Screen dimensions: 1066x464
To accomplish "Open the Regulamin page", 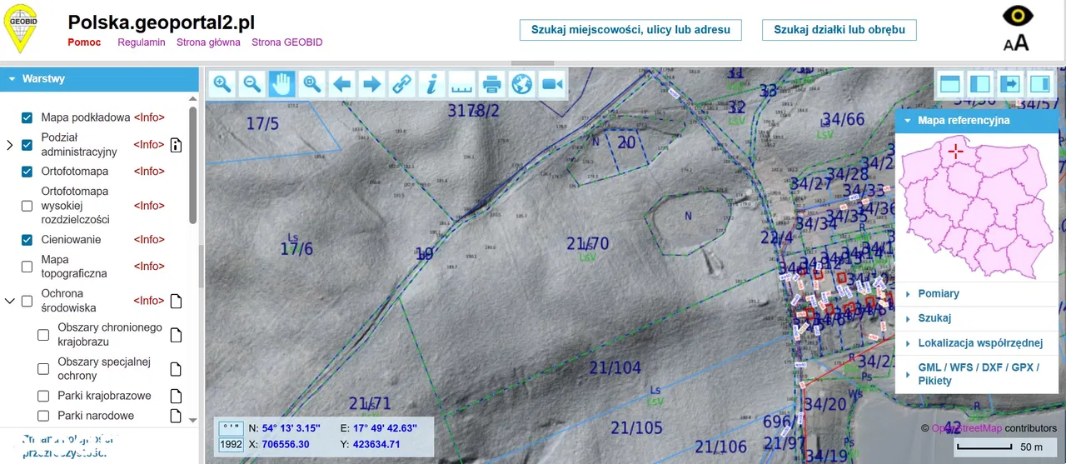I will pos(141,42).
